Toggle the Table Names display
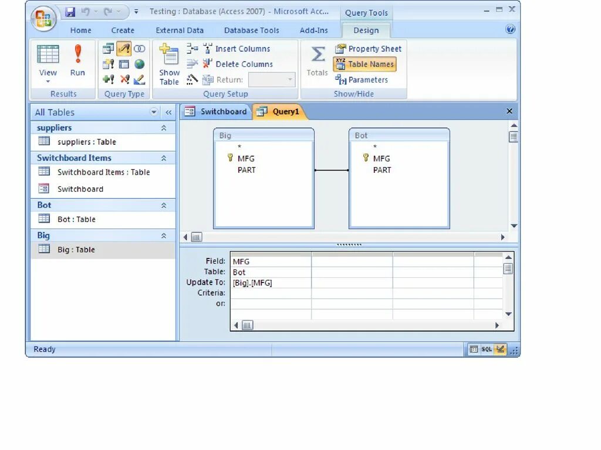This screenshot has width=601, height=450. pos(364,64)
